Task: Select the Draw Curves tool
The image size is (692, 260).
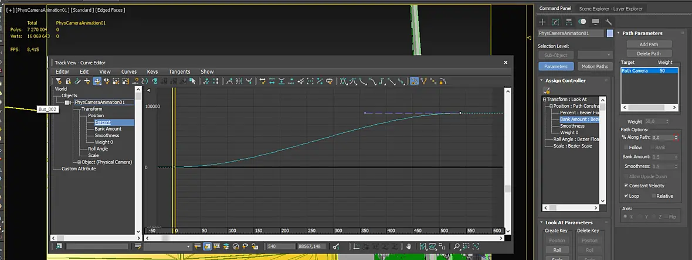Action: 77,81
